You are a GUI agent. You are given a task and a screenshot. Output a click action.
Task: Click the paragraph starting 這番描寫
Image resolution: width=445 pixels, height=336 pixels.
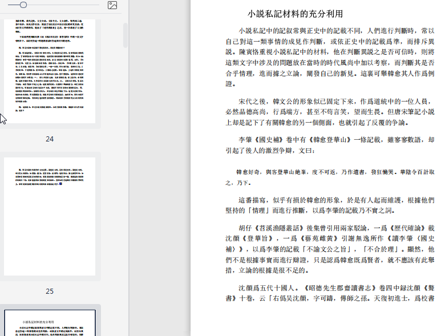click(330, 205)
